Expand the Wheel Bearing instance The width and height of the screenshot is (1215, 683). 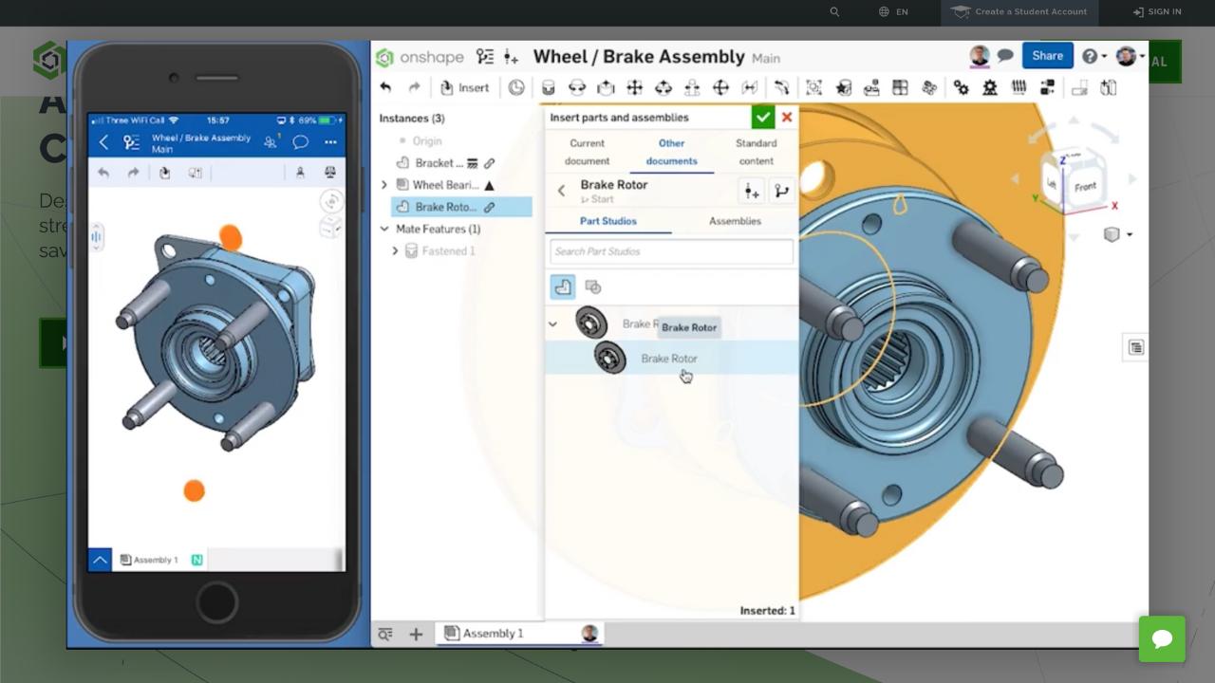click(383, 185)
